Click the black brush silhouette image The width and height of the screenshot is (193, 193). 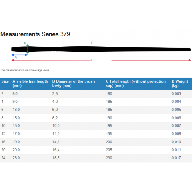pos(101,49)
